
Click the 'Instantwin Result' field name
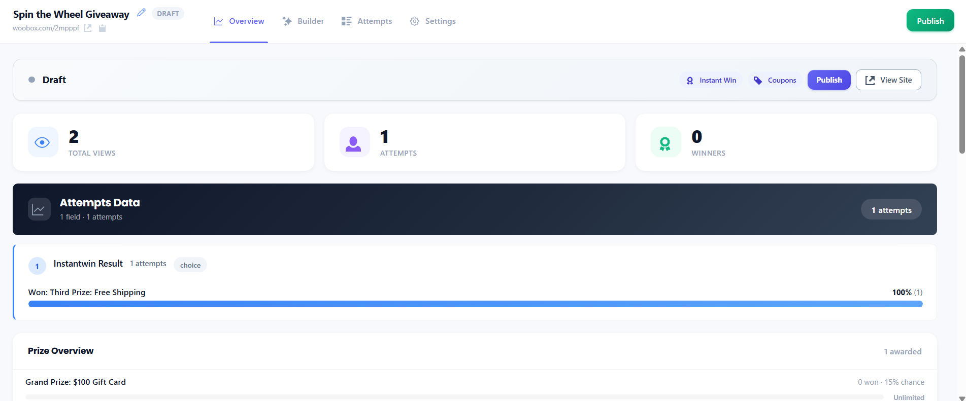click(88, 264)
